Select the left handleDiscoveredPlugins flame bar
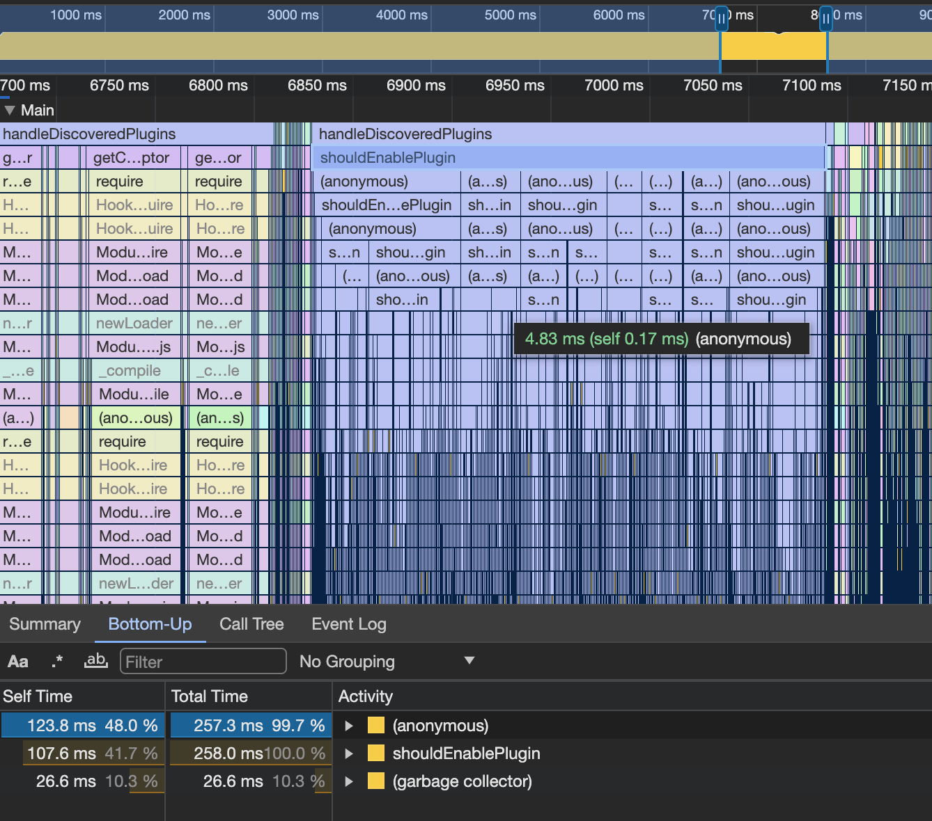 (x=137, y=134)
